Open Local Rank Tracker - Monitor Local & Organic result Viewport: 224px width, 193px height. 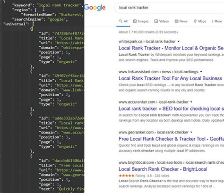pyautogui.click(x=171, y=48)
